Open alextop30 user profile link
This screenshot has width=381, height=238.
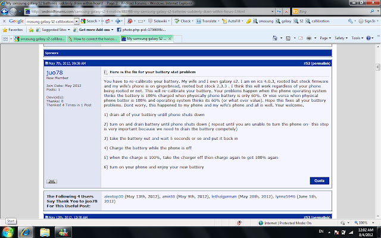[x=114, y=196]
